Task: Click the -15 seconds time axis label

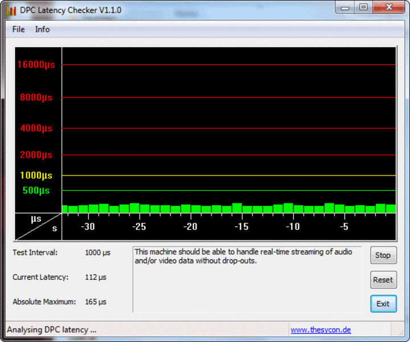Action: [x=241, y=227]
